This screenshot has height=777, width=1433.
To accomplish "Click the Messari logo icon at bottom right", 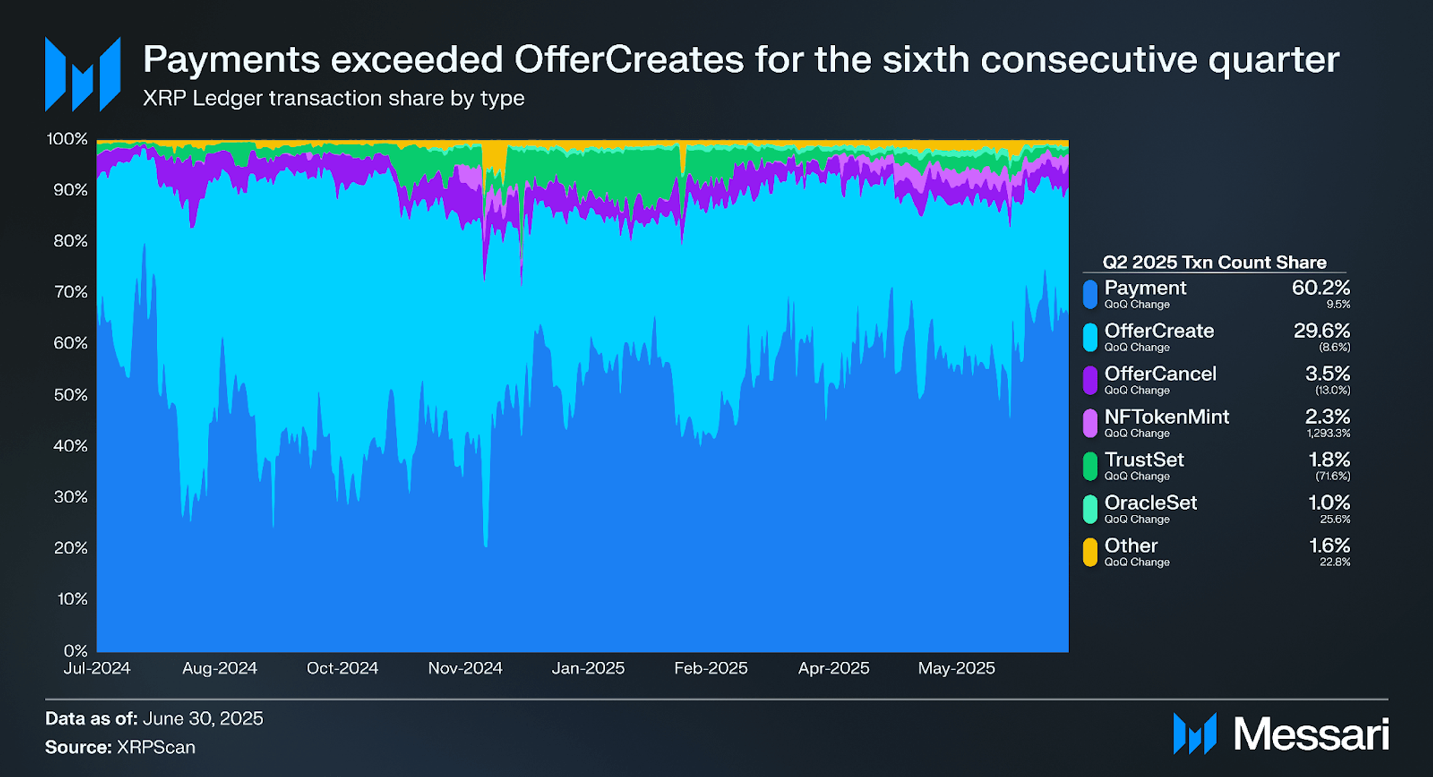I will 1195,734.
